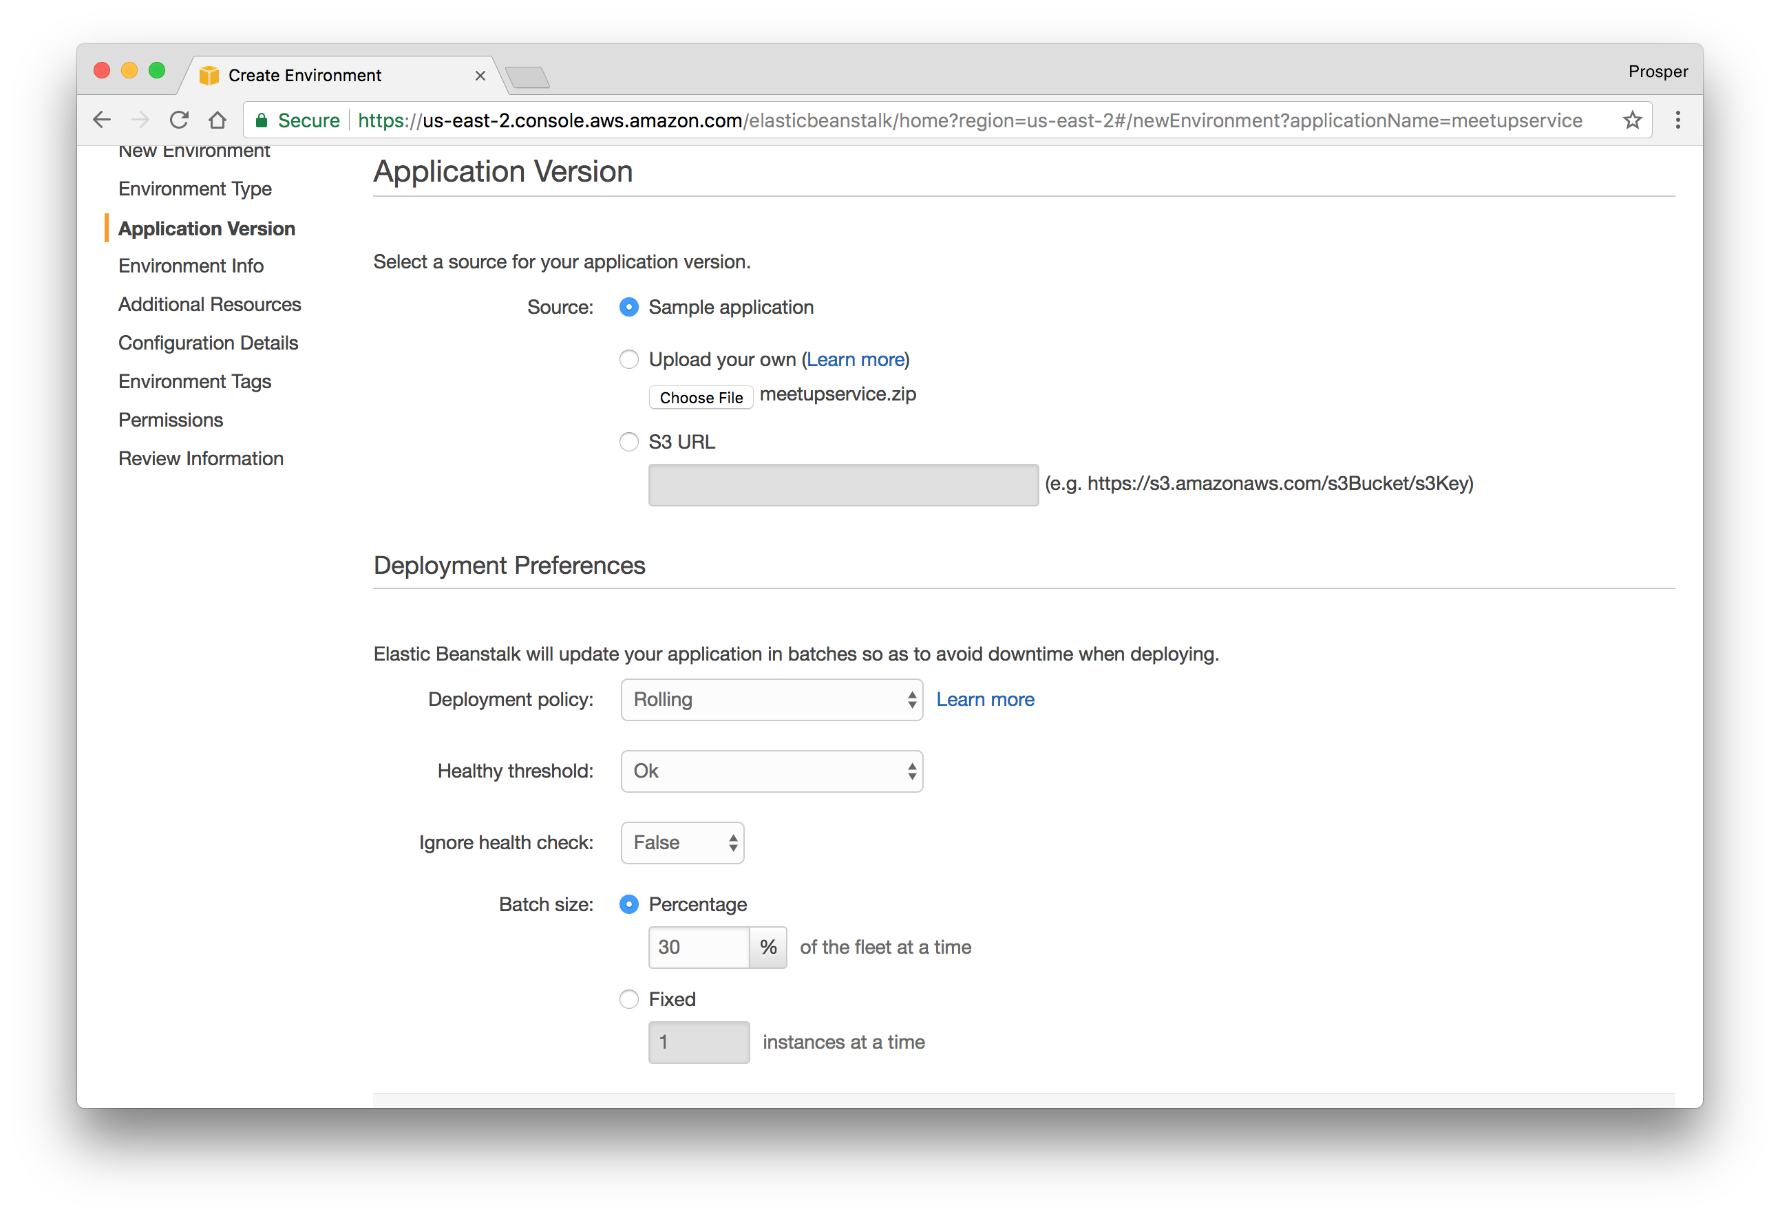Open Configuration Details in sidebar

[208, 343]
